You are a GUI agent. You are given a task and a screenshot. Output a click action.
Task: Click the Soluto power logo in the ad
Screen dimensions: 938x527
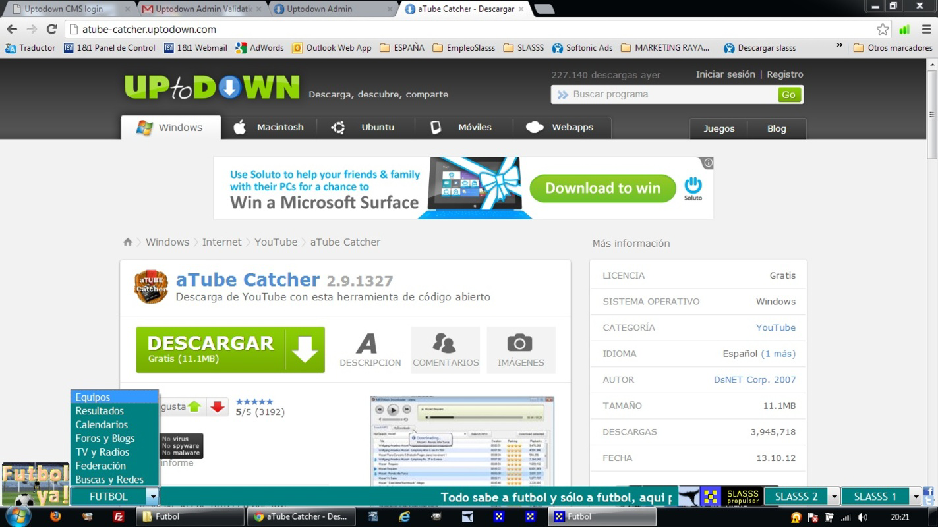click(x=693, y=188)
